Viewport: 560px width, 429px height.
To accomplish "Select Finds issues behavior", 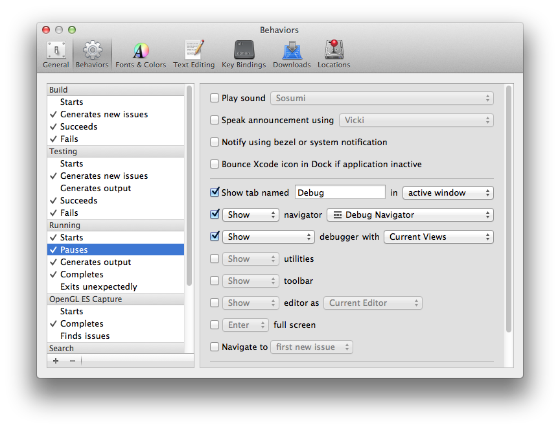I will (x=116, y=336).
